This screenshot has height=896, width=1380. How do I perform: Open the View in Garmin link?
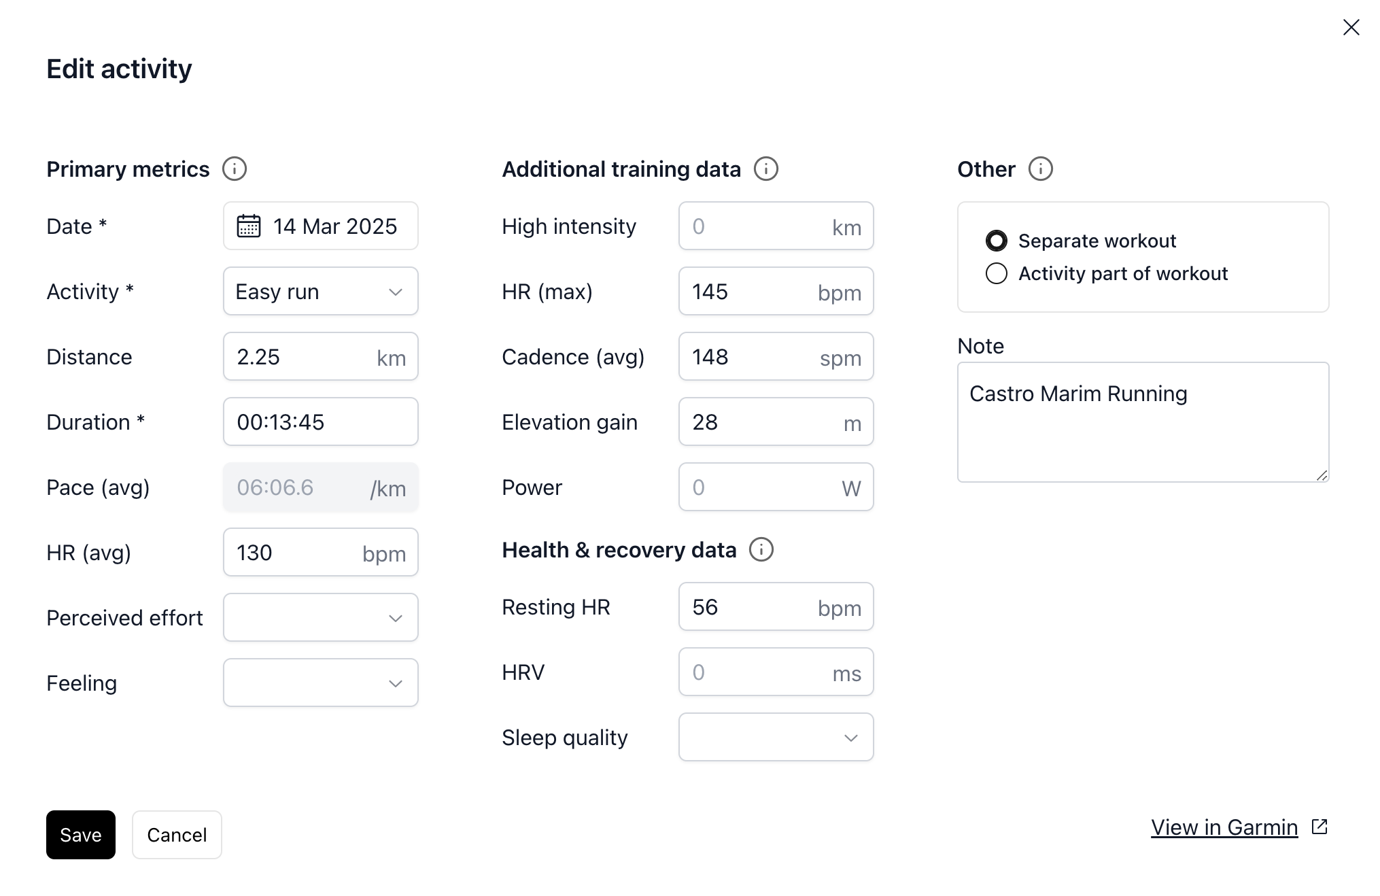click(x=1224, y=827)
